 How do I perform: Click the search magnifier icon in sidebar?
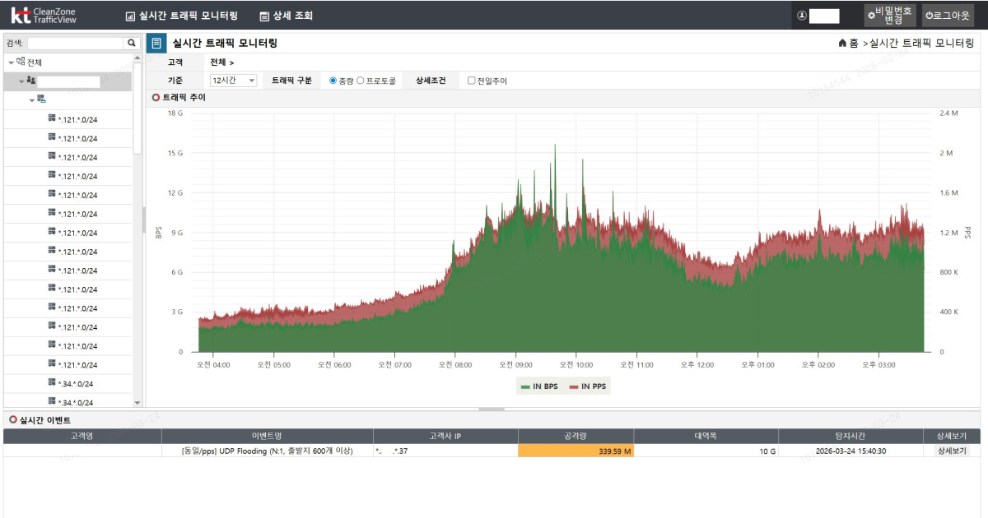click(x=132, y=43)
